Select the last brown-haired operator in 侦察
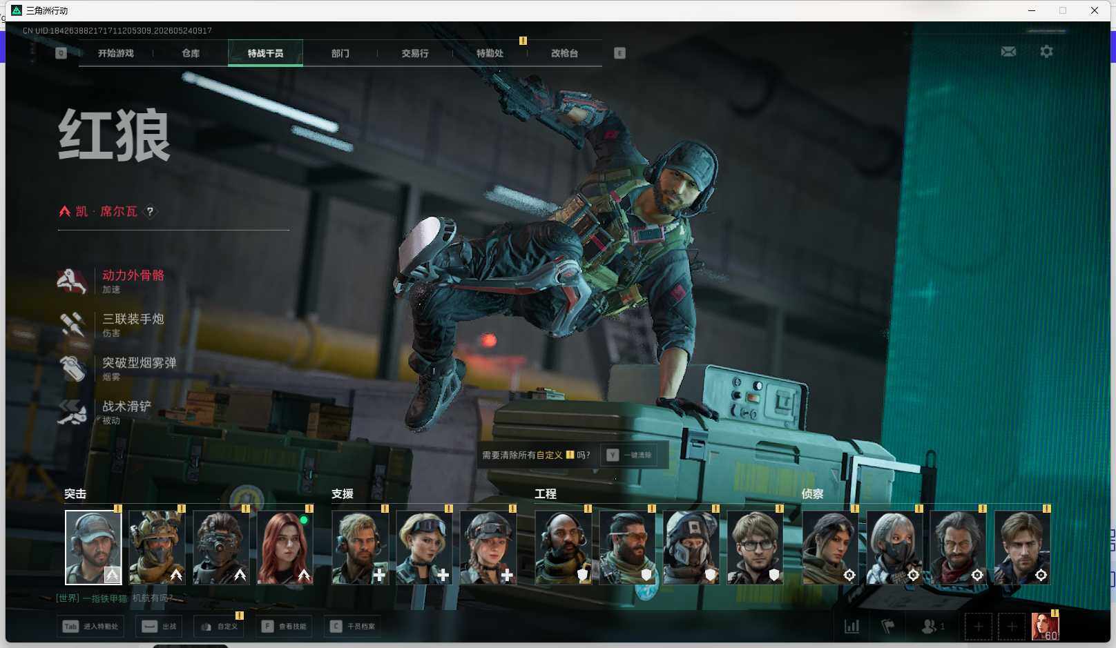Viewport: 1116px width, 648px height. point(1022,547)
